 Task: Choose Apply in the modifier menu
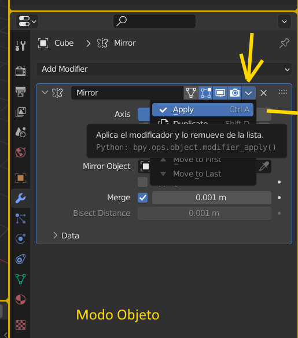coord(203,110)
